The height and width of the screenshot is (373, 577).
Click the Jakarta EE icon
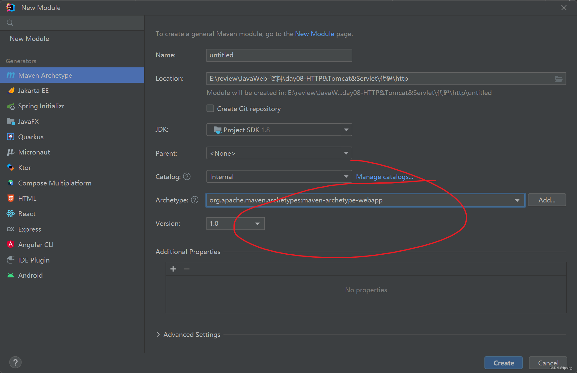11,90
